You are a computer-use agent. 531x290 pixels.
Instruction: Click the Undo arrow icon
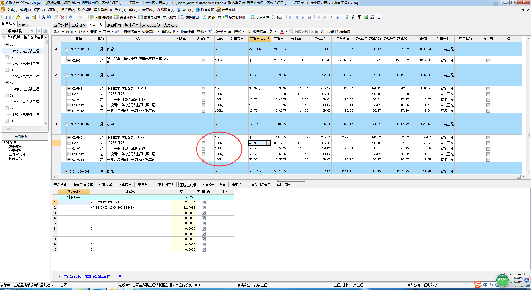pos(70,17)
